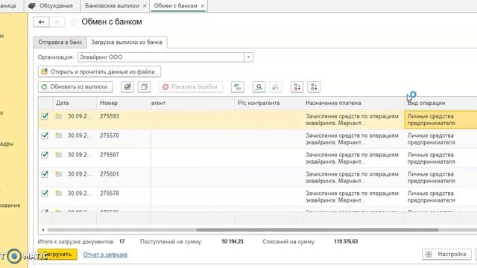Click the scrollbar left arrow
The image size is (477, 268).
tap(43, 230)
